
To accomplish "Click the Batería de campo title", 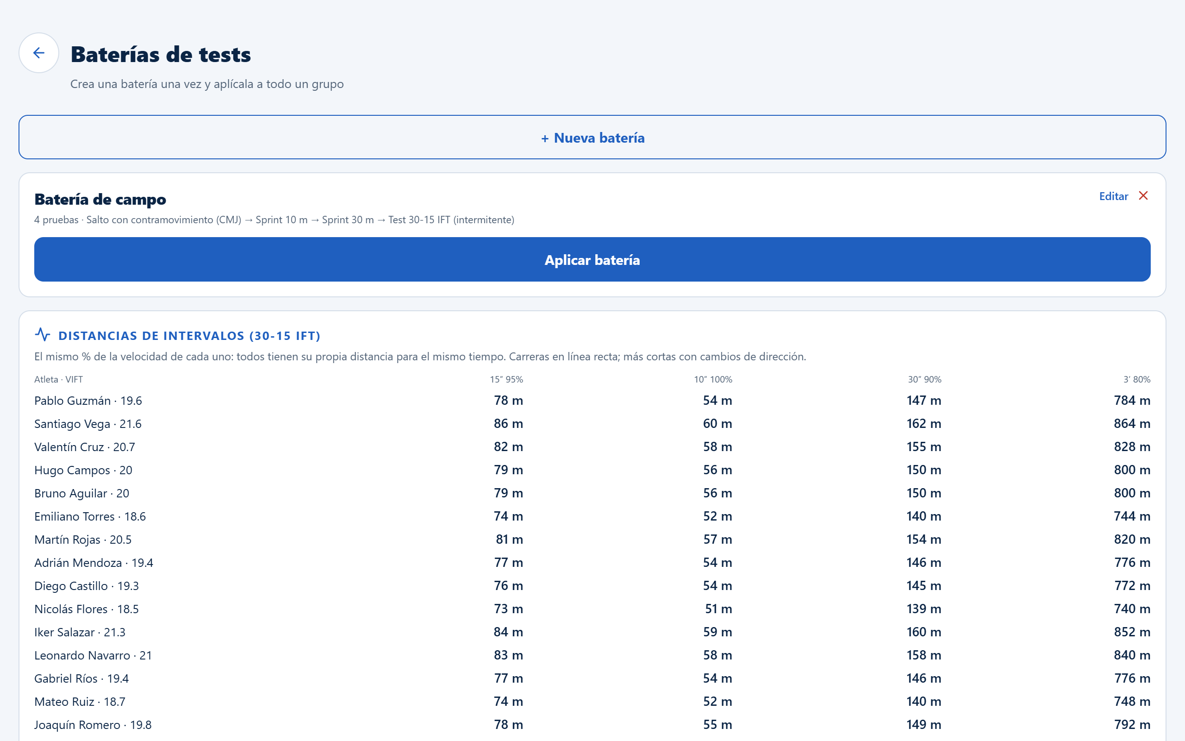I will pos(100,200).
